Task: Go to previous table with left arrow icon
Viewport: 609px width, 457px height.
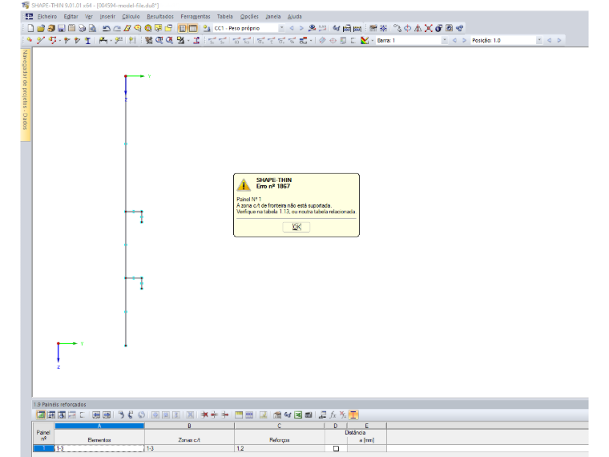Action: (96, 415)
